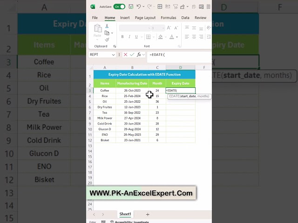Image resolution: width=298 pixels, height=223 pixels.
Task: Click the Center alignment icon
Action: pos(194,37)
